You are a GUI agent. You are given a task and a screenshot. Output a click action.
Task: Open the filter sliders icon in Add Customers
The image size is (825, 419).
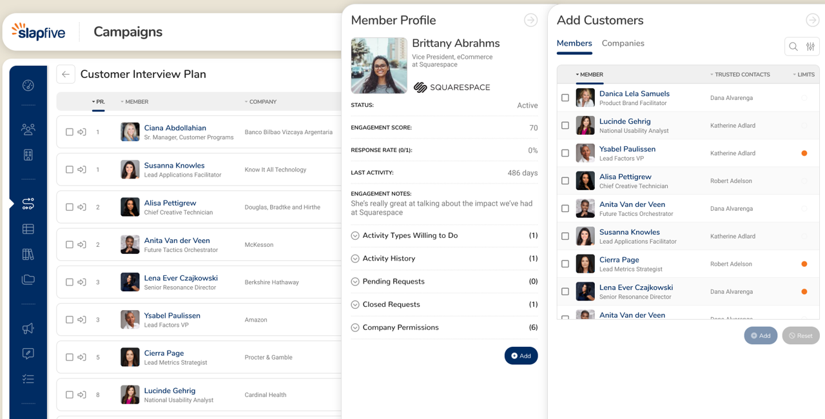810,46
